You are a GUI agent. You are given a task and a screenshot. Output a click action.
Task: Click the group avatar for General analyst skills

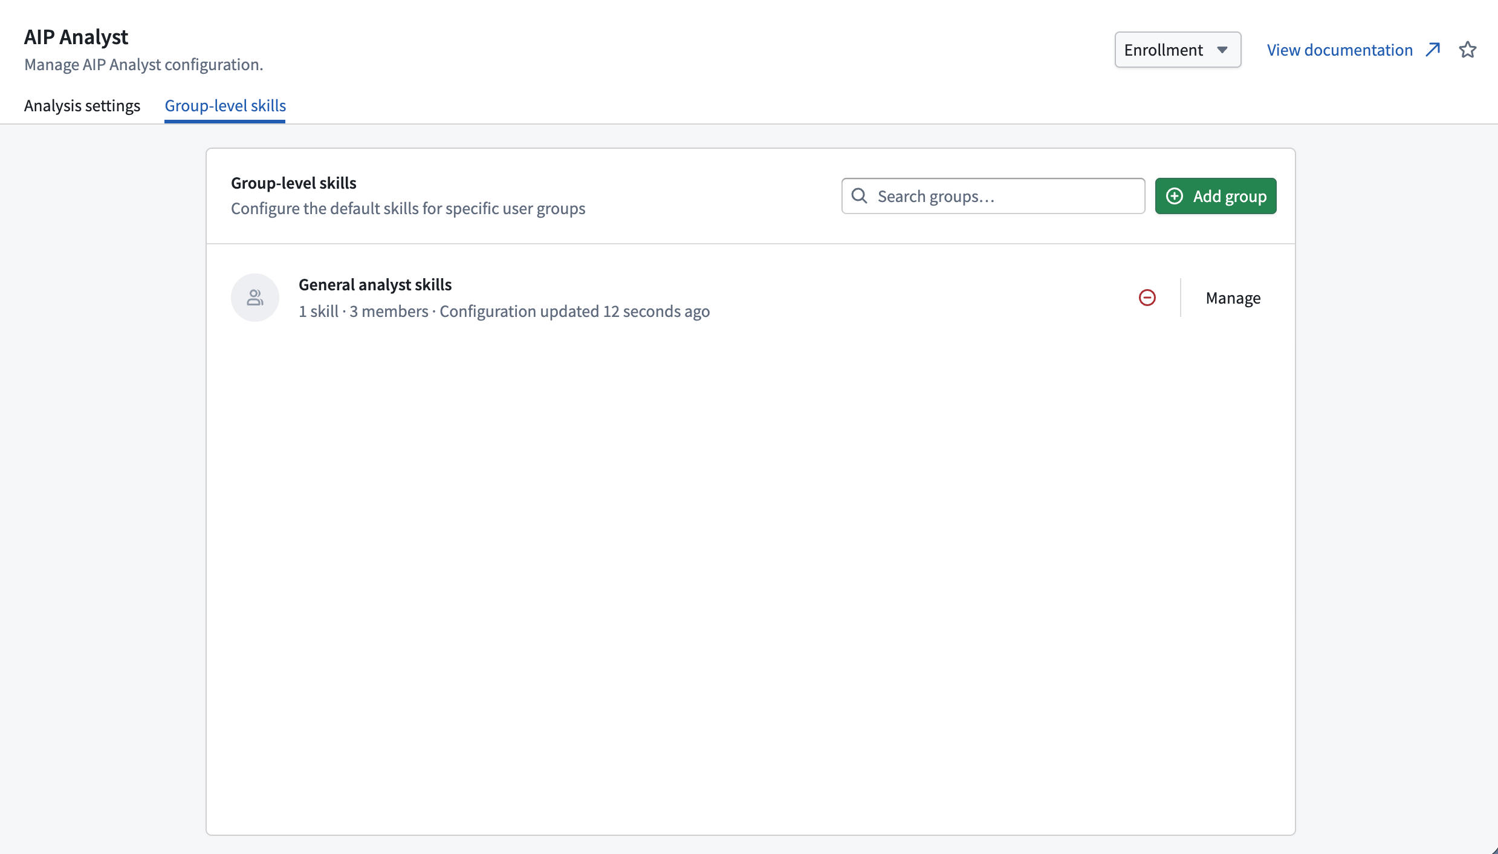[x=255, y=298]
